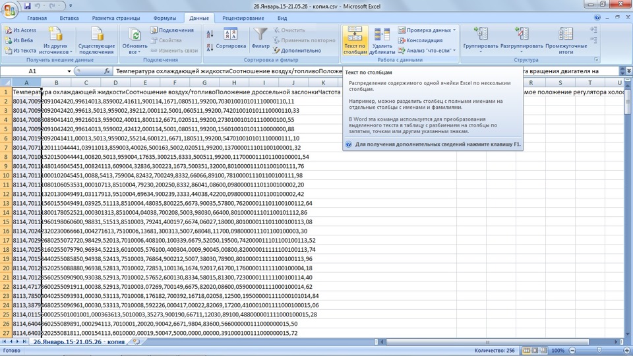Open Дополнительно advanced filter
Screen dimensions: 633x356
[297, 51]
